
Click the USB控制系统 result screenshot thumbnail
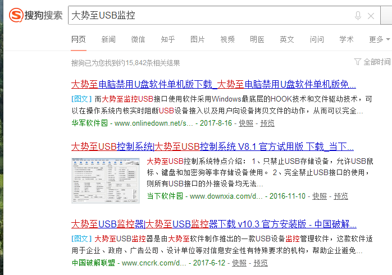pyautogui.click(x=106, y=180)
